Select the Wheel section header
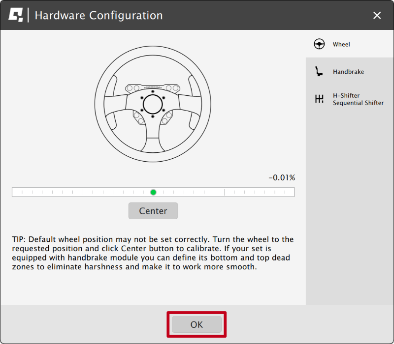The image size is (394, 344). [x=340, y=44]
